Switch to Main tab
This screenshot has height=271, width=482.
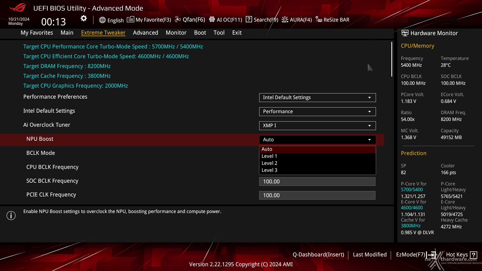(x=67, y=33)
